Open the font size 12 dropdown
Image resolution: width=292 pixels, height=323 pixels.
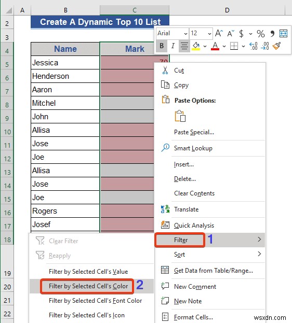click(209, 34)
